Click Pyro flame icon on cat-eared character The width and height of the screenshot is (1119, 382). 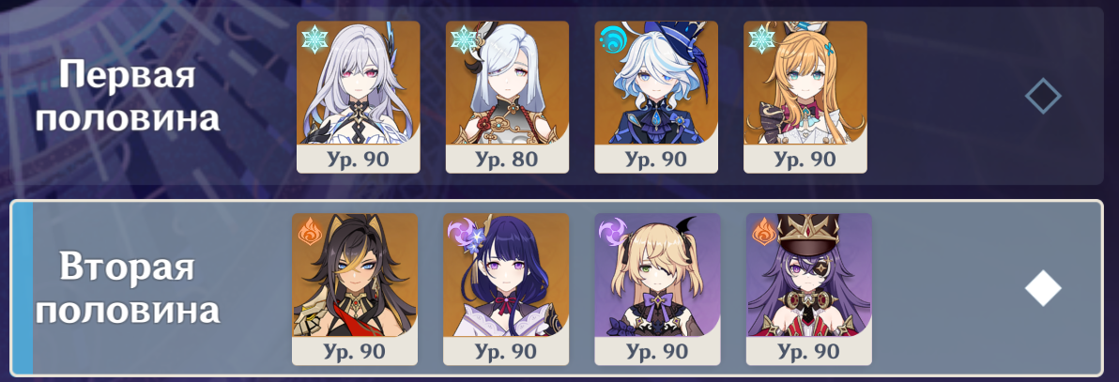[310, 231]
